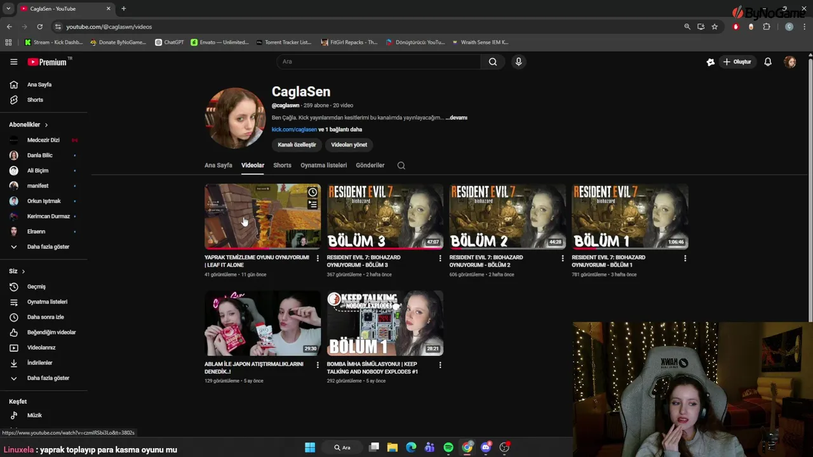This screenshot has height=457, width=813.
Task: Open OBS Studio from taskbar
Action: pyautogui.click(x=504, y=447)
